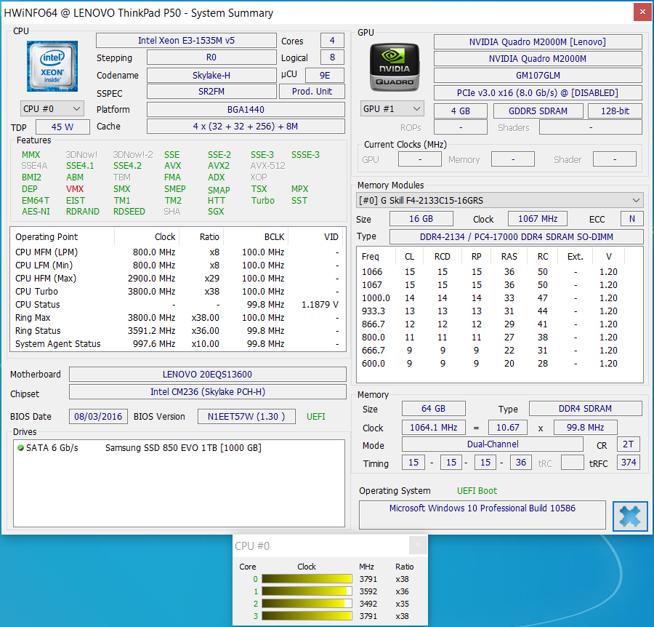Click the Operating Point column header

62,236
